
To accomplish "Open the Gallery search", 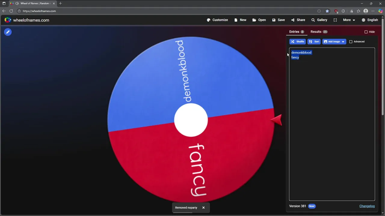I will tap(319, 20).
